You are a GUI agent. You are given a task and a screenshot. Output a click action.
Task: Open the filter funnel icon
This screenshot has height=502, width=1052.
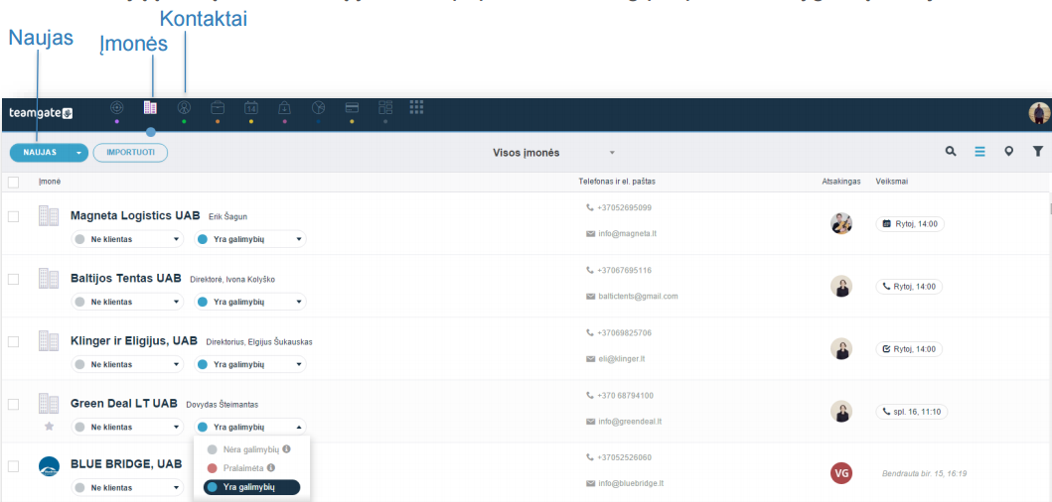[x=1037, y=152]
